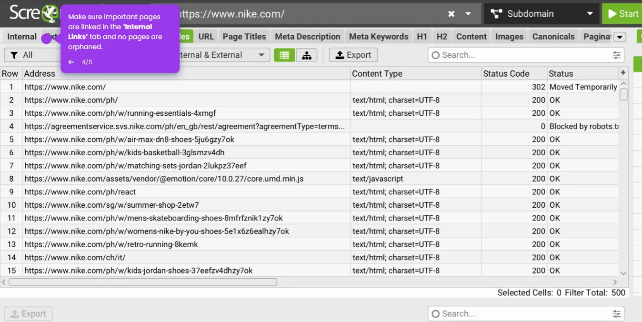The height and width of the screenshot is (322, 642).
Task: Open the Content tab
Action: click(x=471, y=37)
